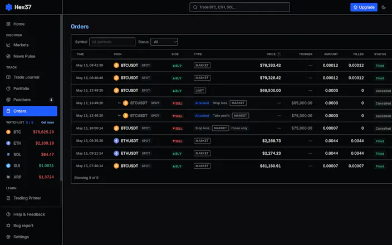Click the sidebar scrollbar

pyautogui.click(x=61, y=97)
